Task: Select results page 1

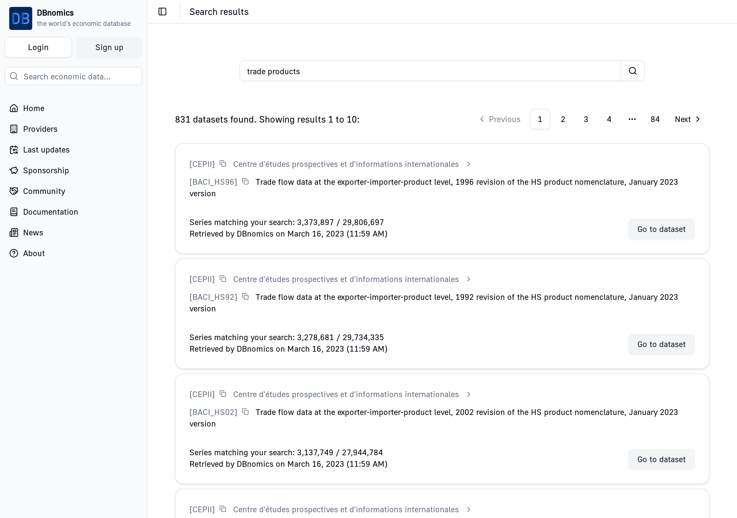Action: [540, 119]
